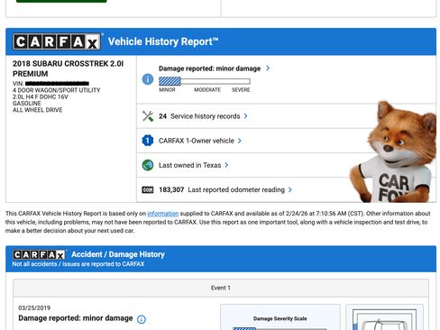Click the 'ALL WHEEL DRIVE' text
The height and width of the screenshot is (330, 440).
[x=38, y=110]
